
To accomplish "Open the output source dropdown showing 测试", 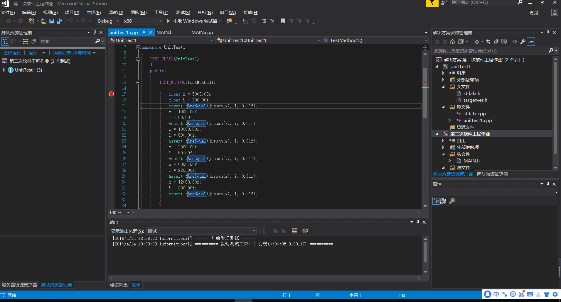I will point(202,231).
